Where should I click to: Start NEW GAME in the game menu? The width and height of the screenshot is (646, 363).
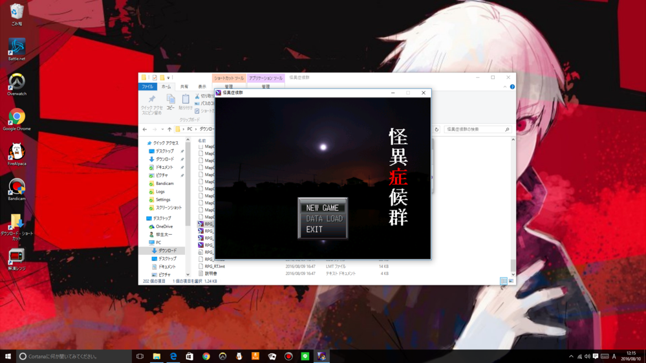click(x=322, y=208)
